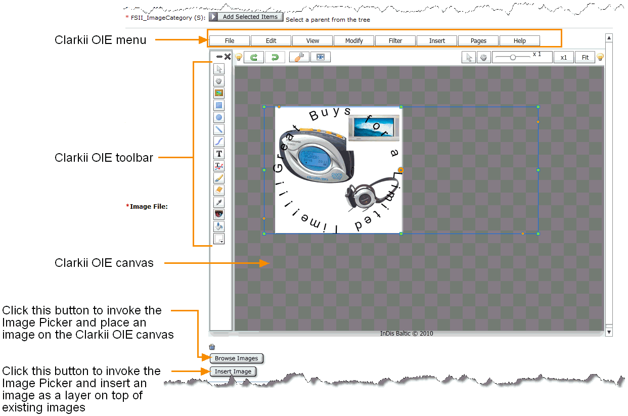Open the View menu
This screenshot has width=628, height=416.
(x=312, y=41)
